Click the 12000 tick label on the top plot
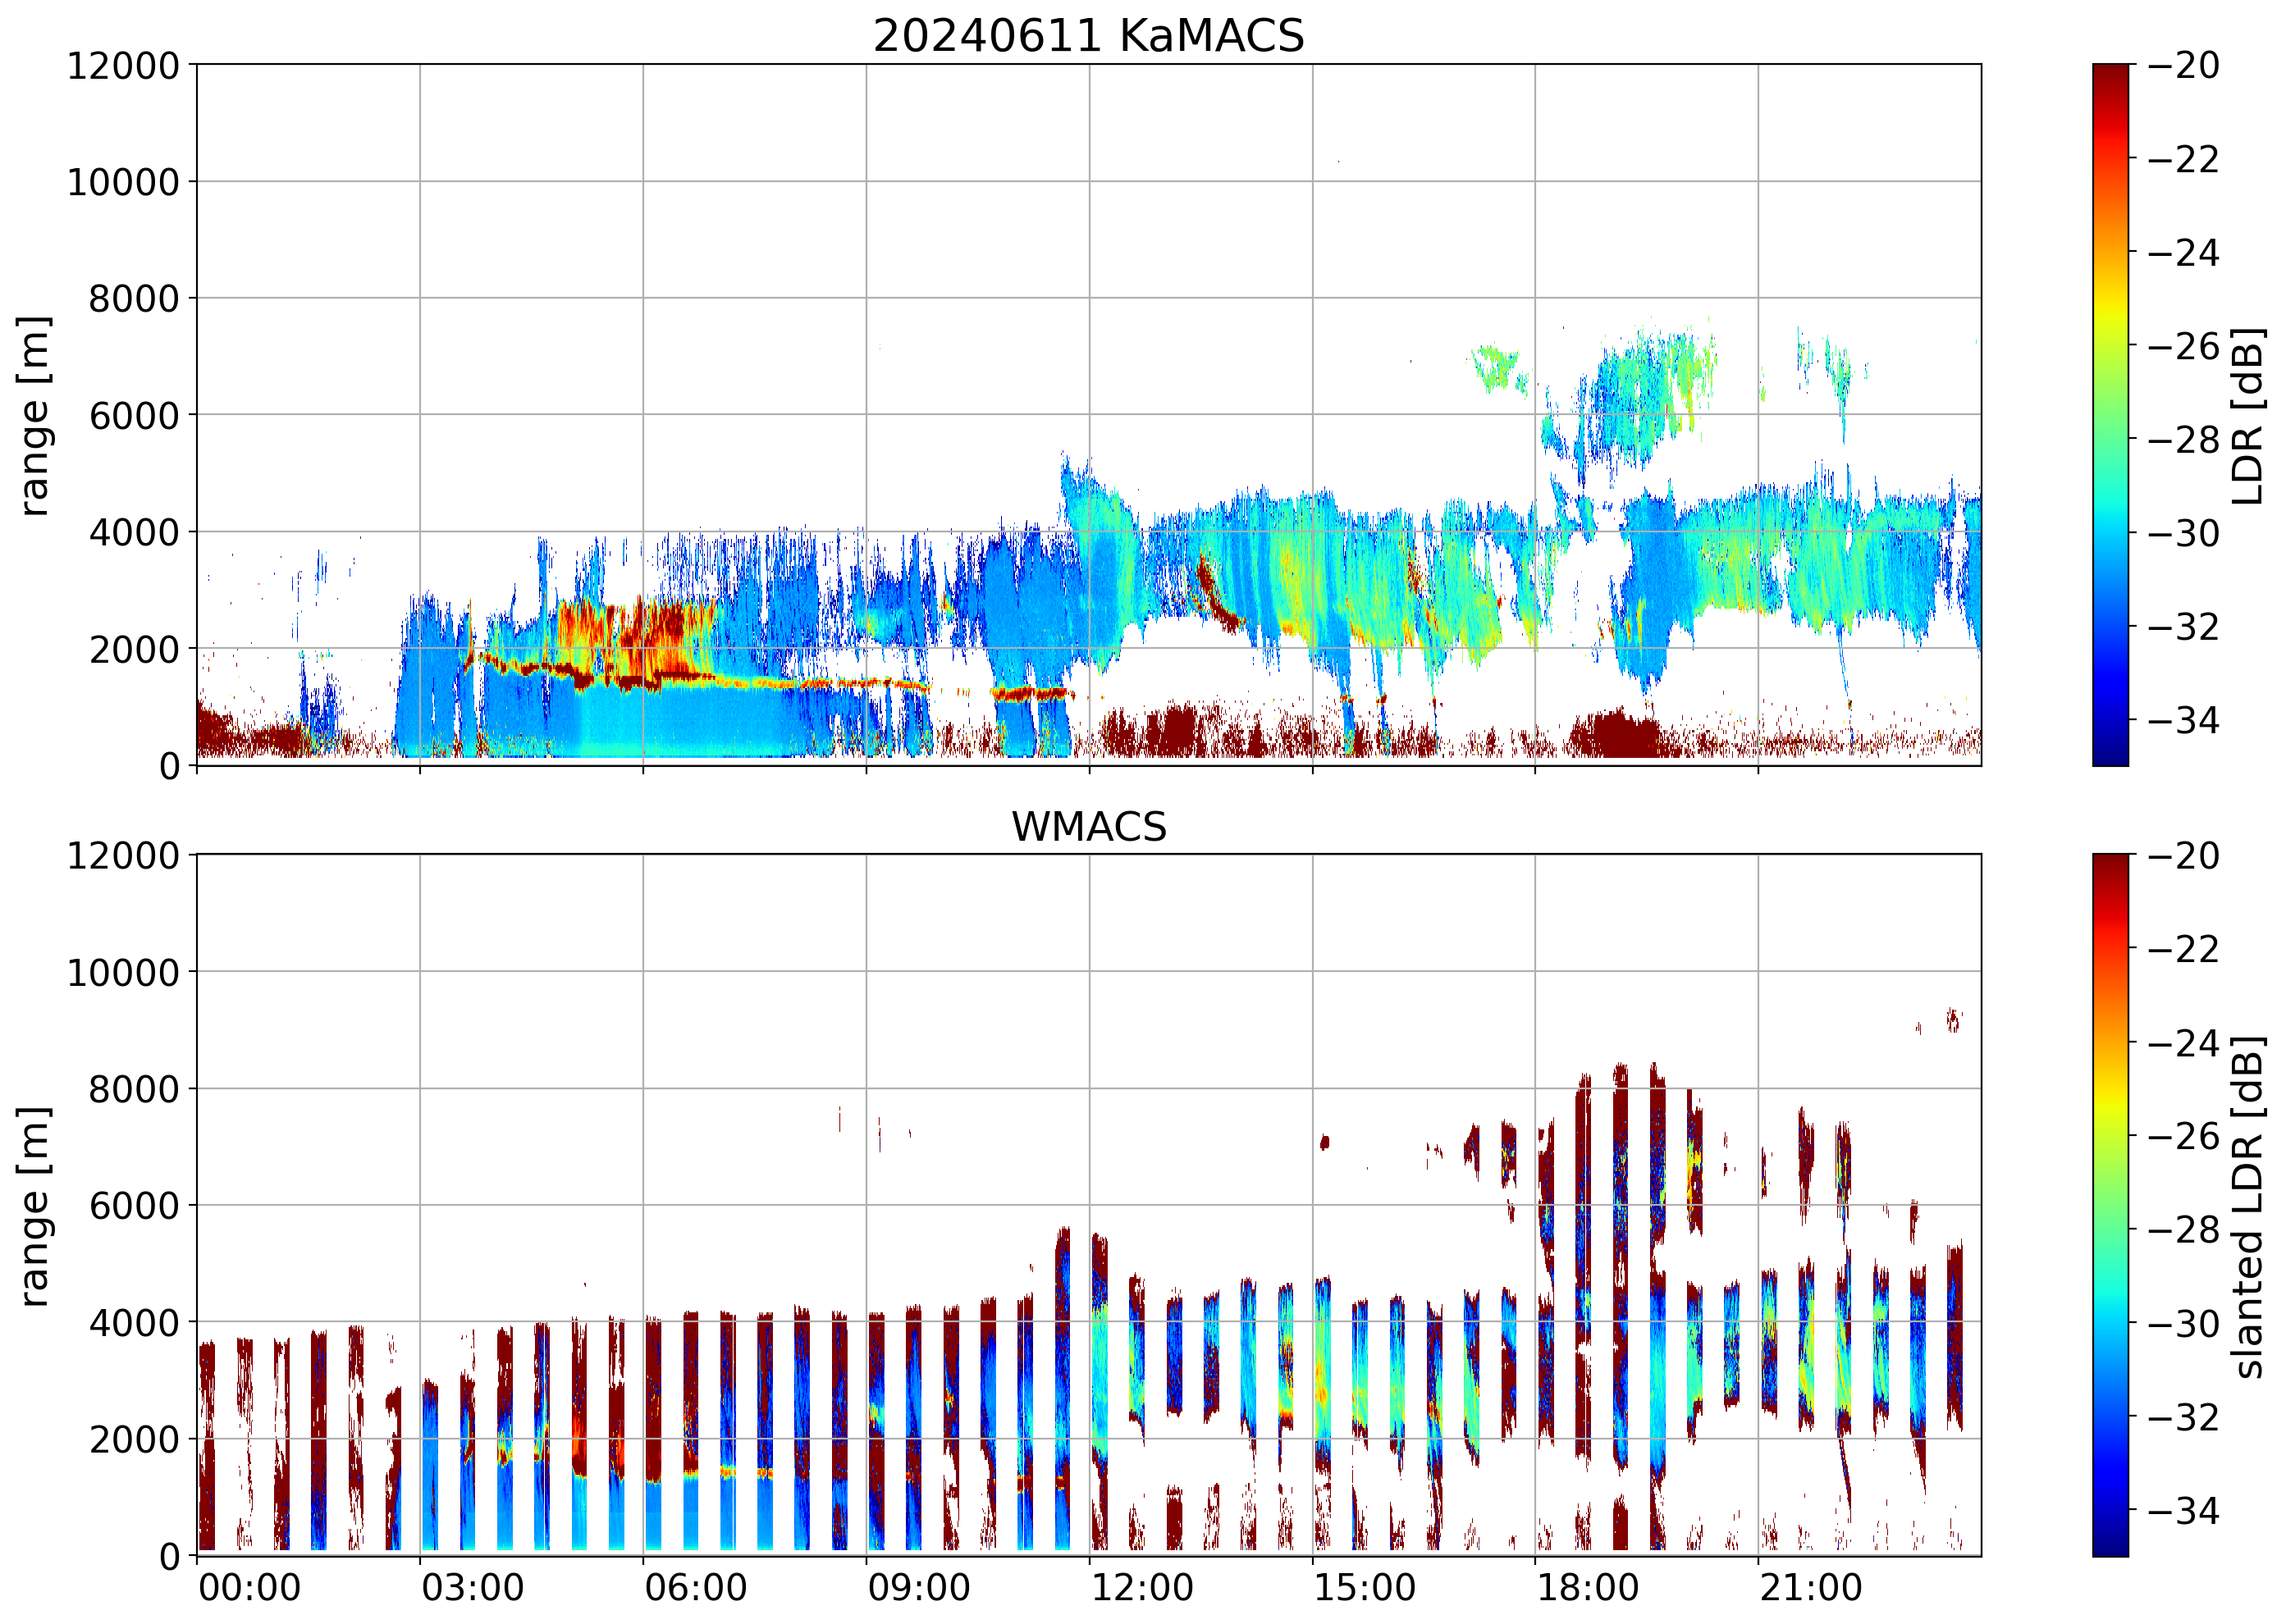The height and width of the screenshot is (1624, 2286). tap(123, 66)
